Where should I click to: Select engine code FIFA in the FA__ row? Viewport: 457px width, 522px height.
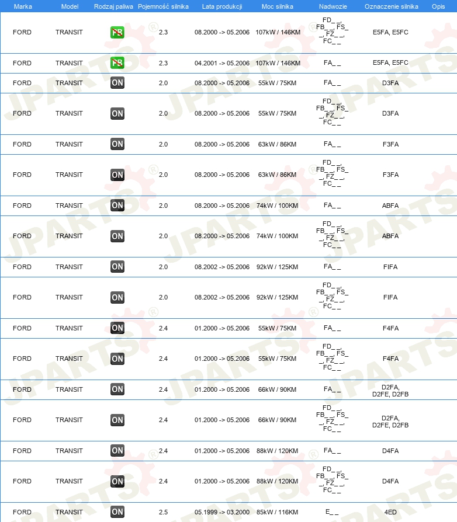tap(390, 267)
